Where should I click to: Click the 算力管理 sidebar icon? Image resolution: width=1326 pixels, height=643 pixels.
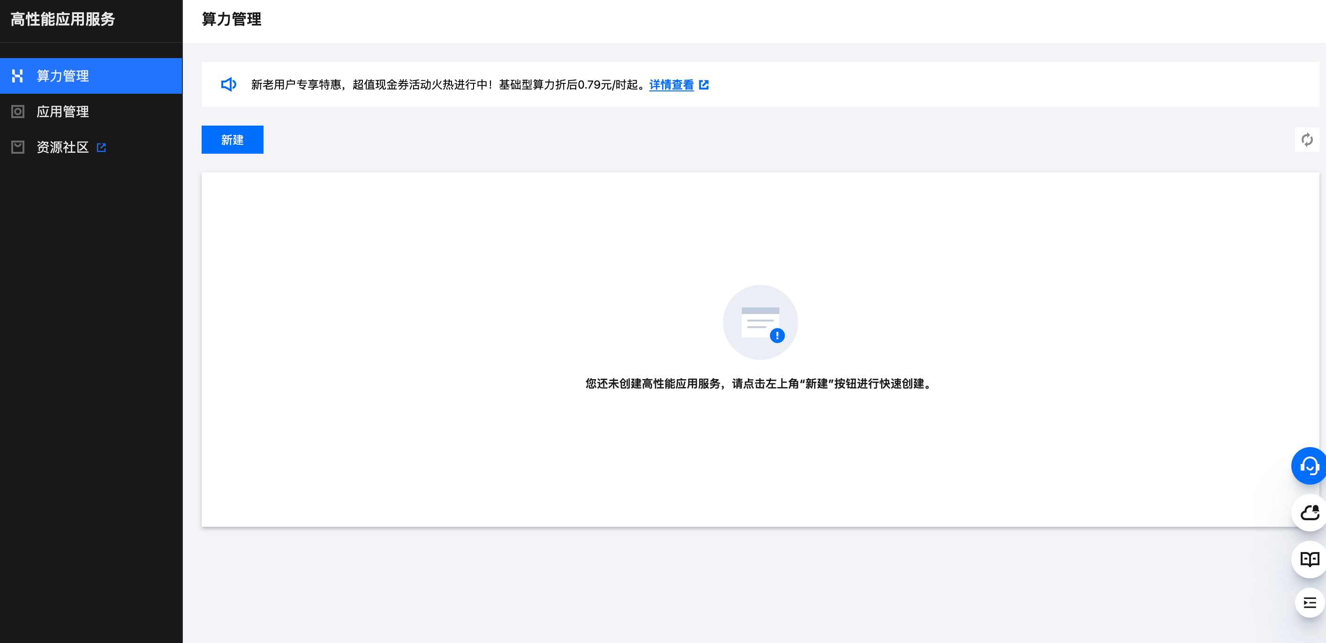(17, 76)
